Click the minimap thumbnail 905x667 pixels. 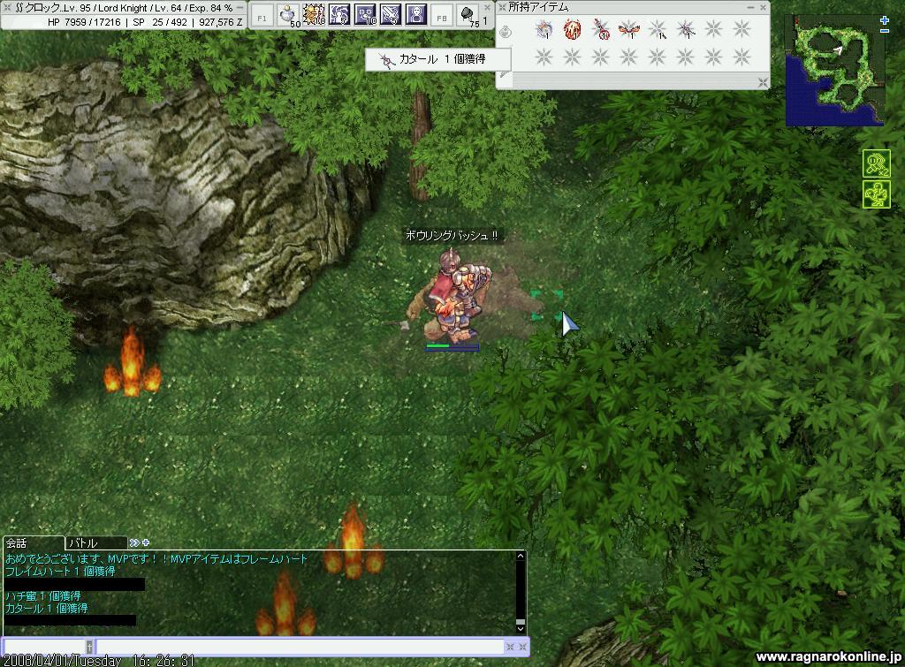[834, 71]
